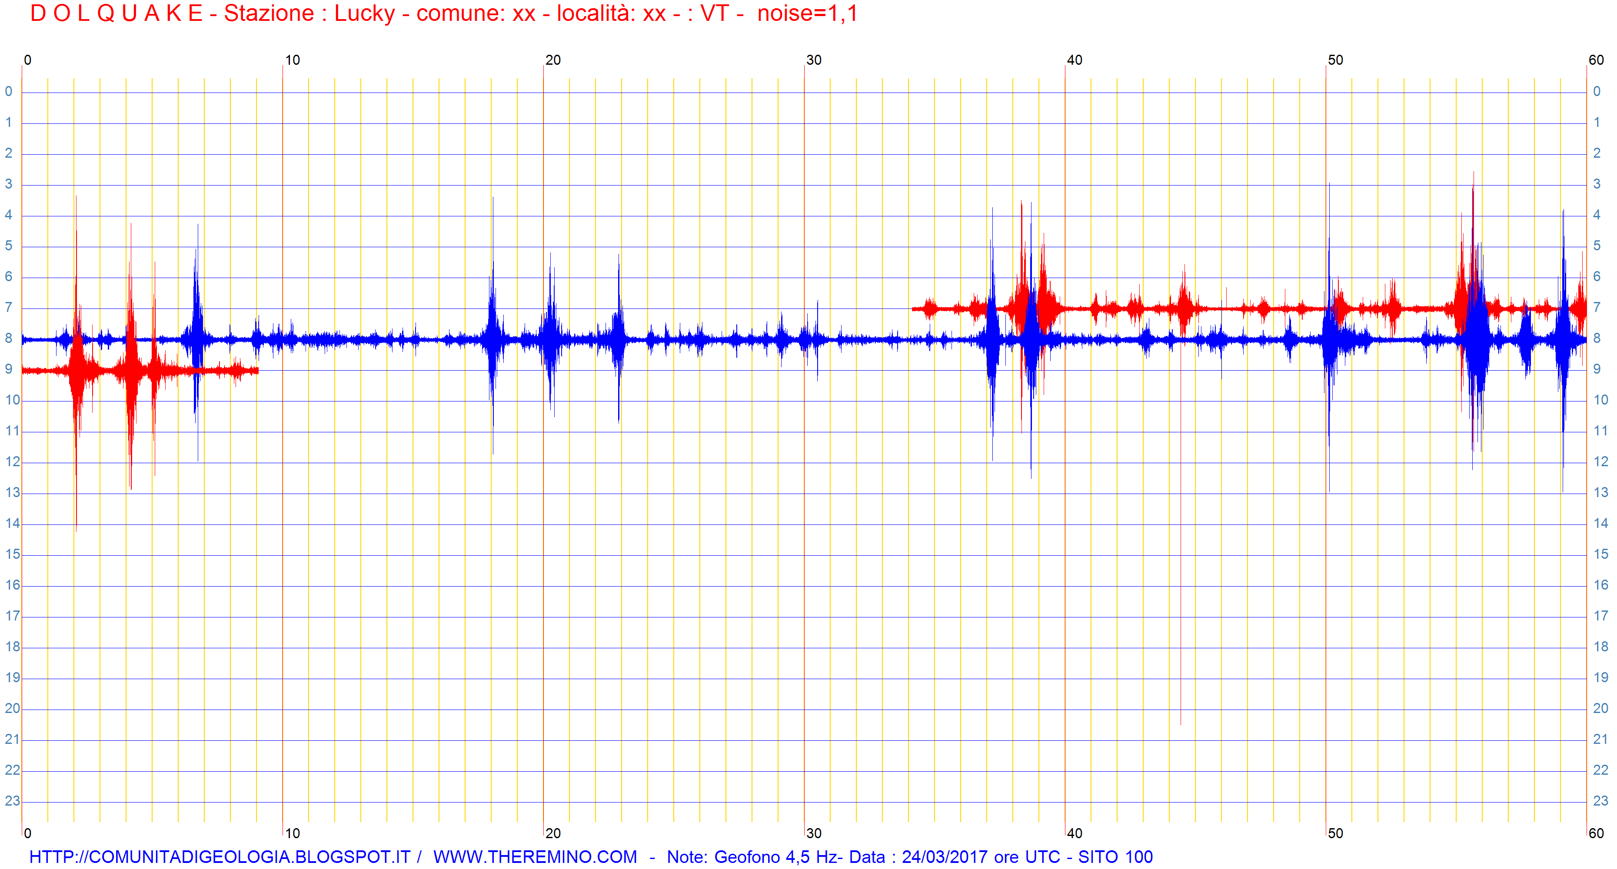The width and height of the screenshot is (1617, 869).
Task: Open the HTTP://COMUNITADIGEOLOGIA.BLOGSPOT.IT footer address
Action: [x=220, y=856]
